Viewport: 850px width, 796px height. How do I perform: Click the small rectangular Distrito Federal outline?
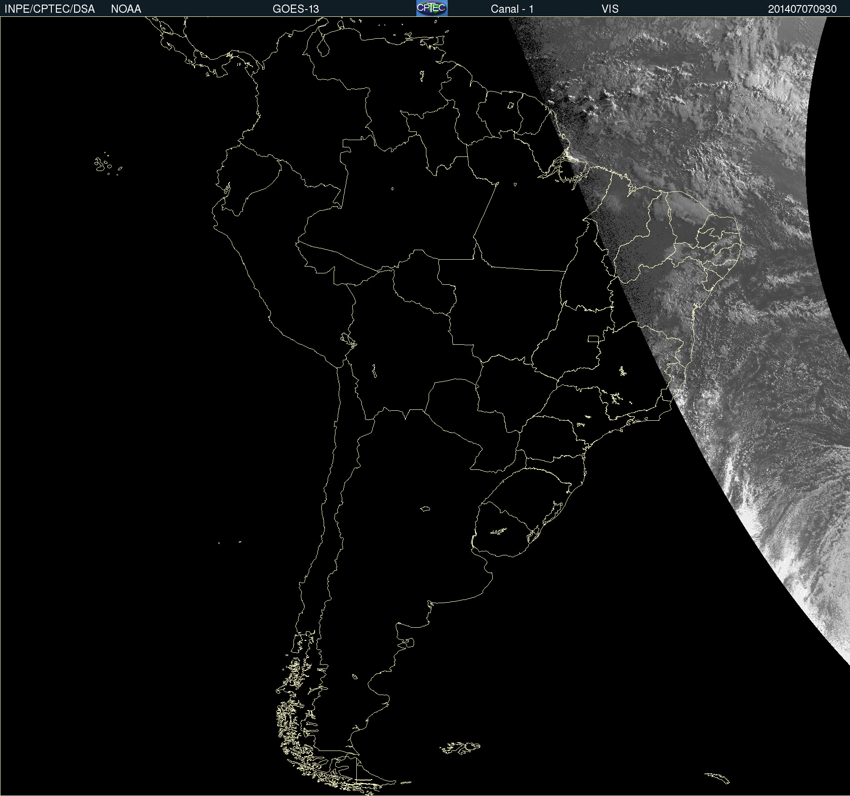593,338
